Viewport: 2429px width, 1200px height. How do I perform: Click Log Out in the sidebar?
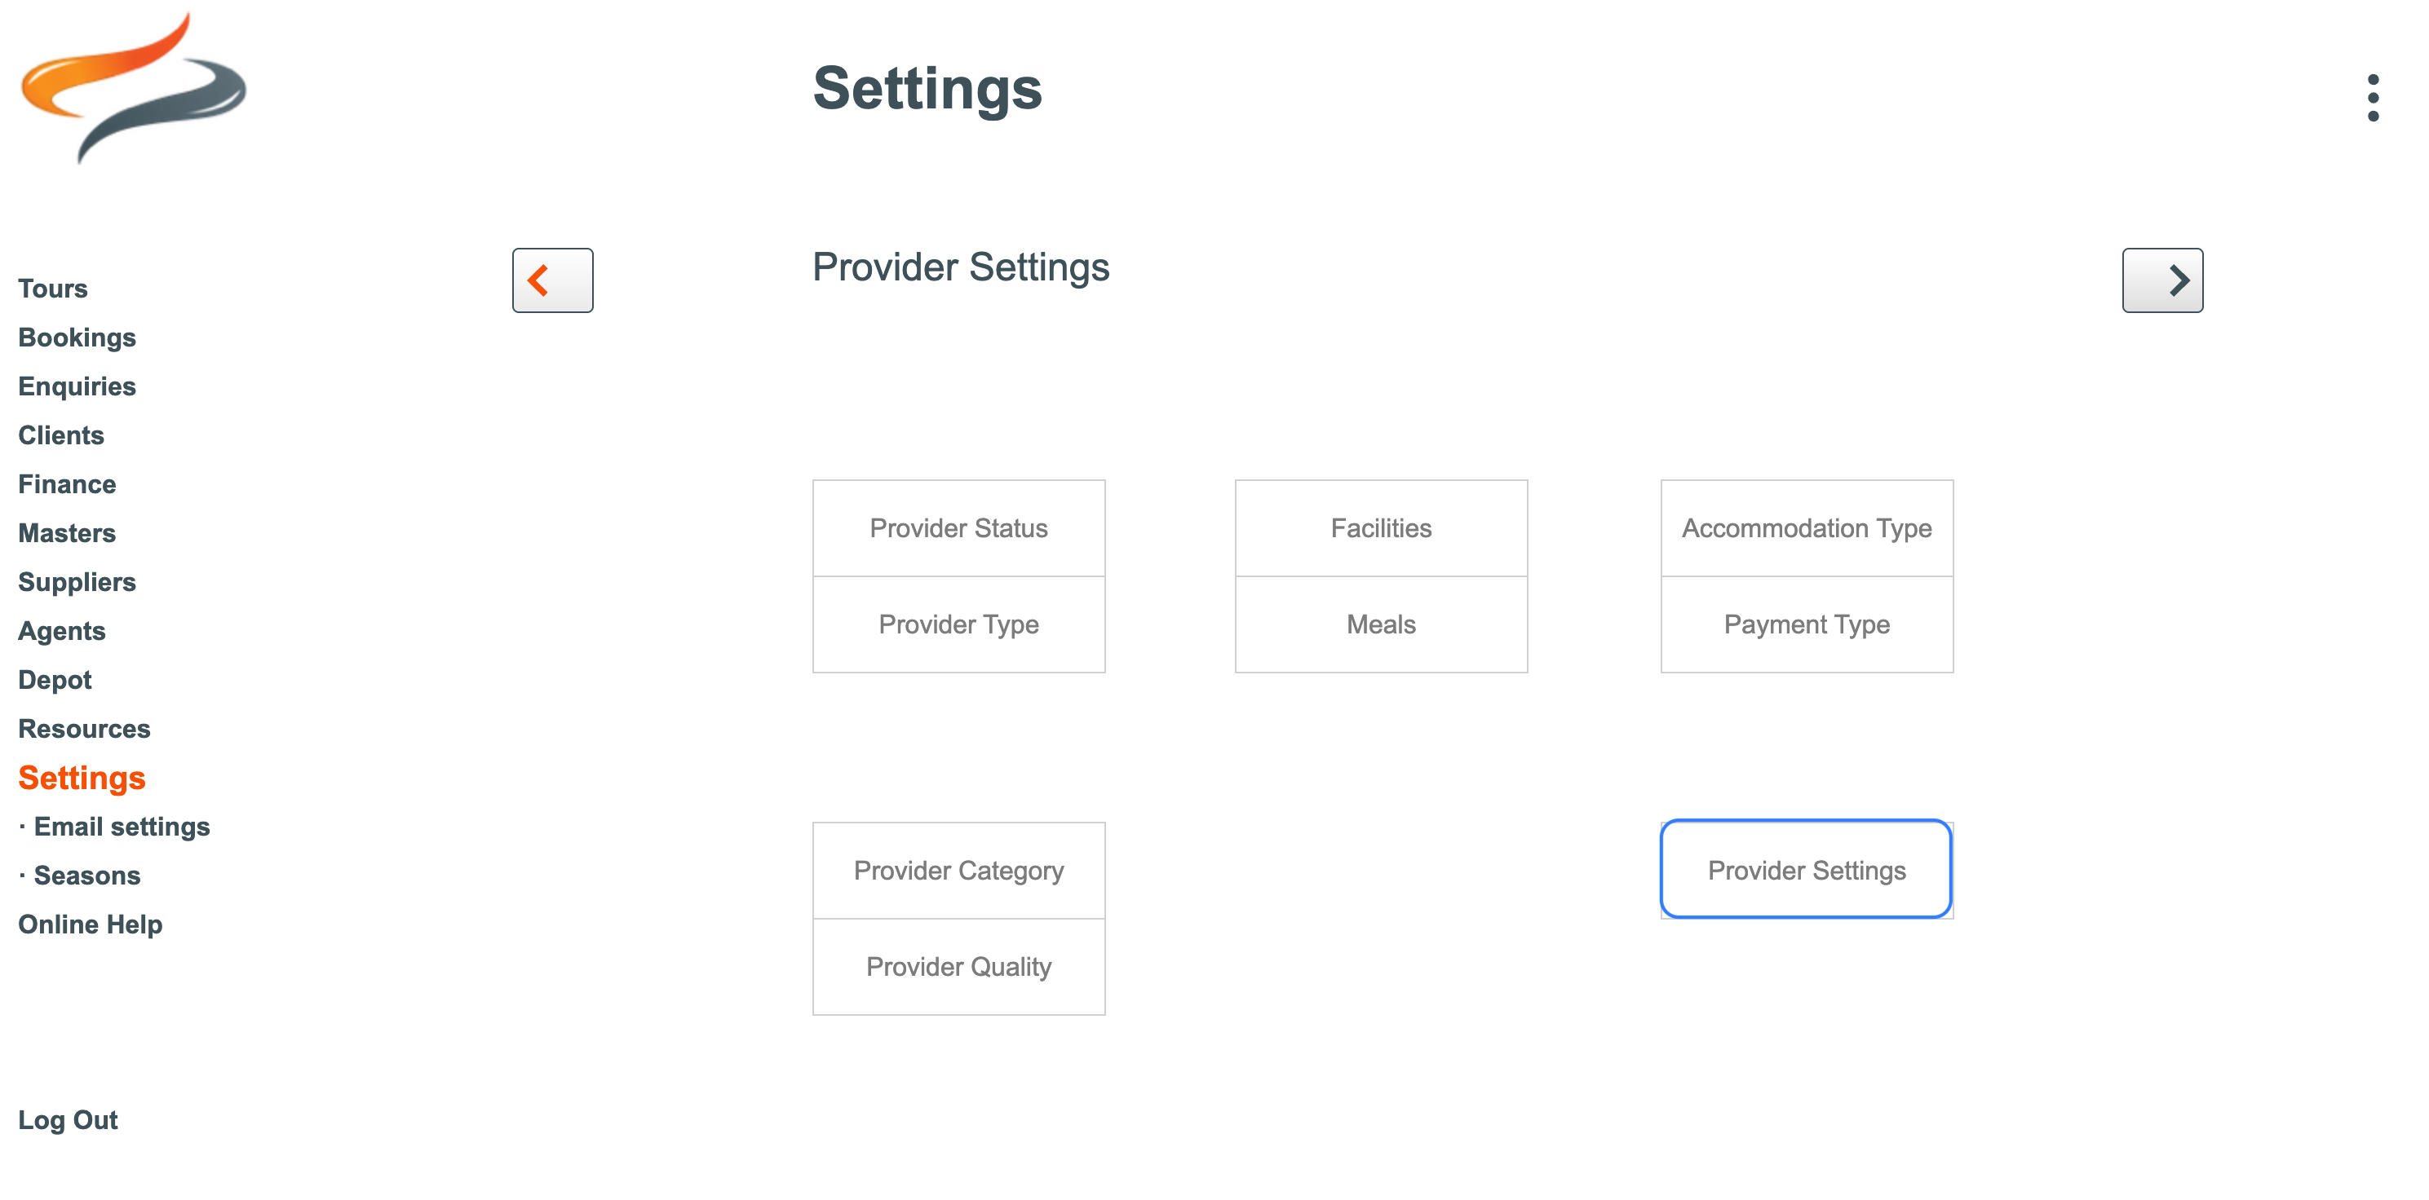pos(68,1120)
